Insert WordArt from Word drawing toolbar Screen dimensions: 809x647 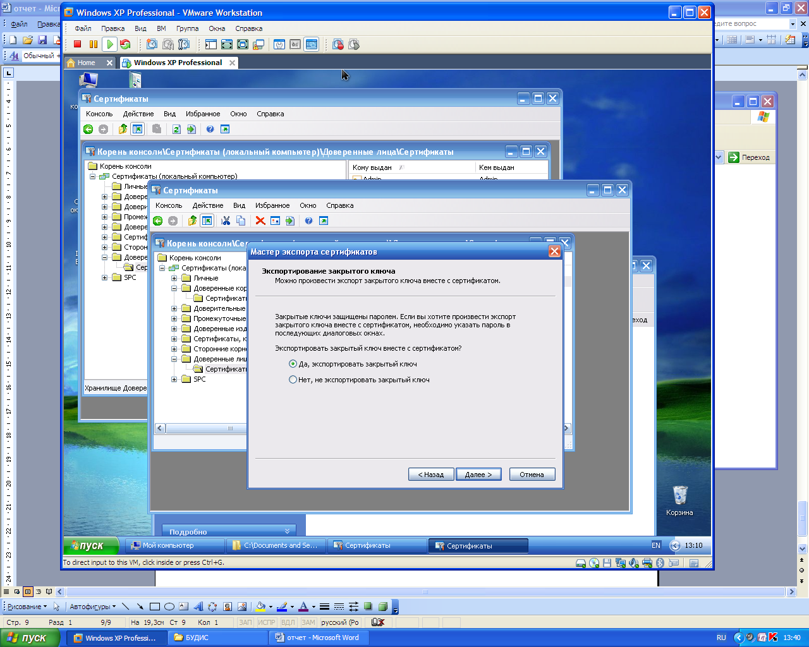pos(198,607)
